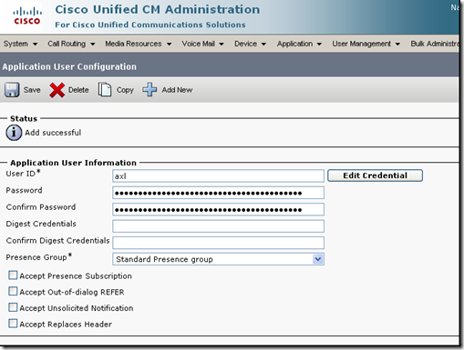The image size is (464, 350).
Task: Click the red X Delete icon
Action: click(x=57, y=90)
